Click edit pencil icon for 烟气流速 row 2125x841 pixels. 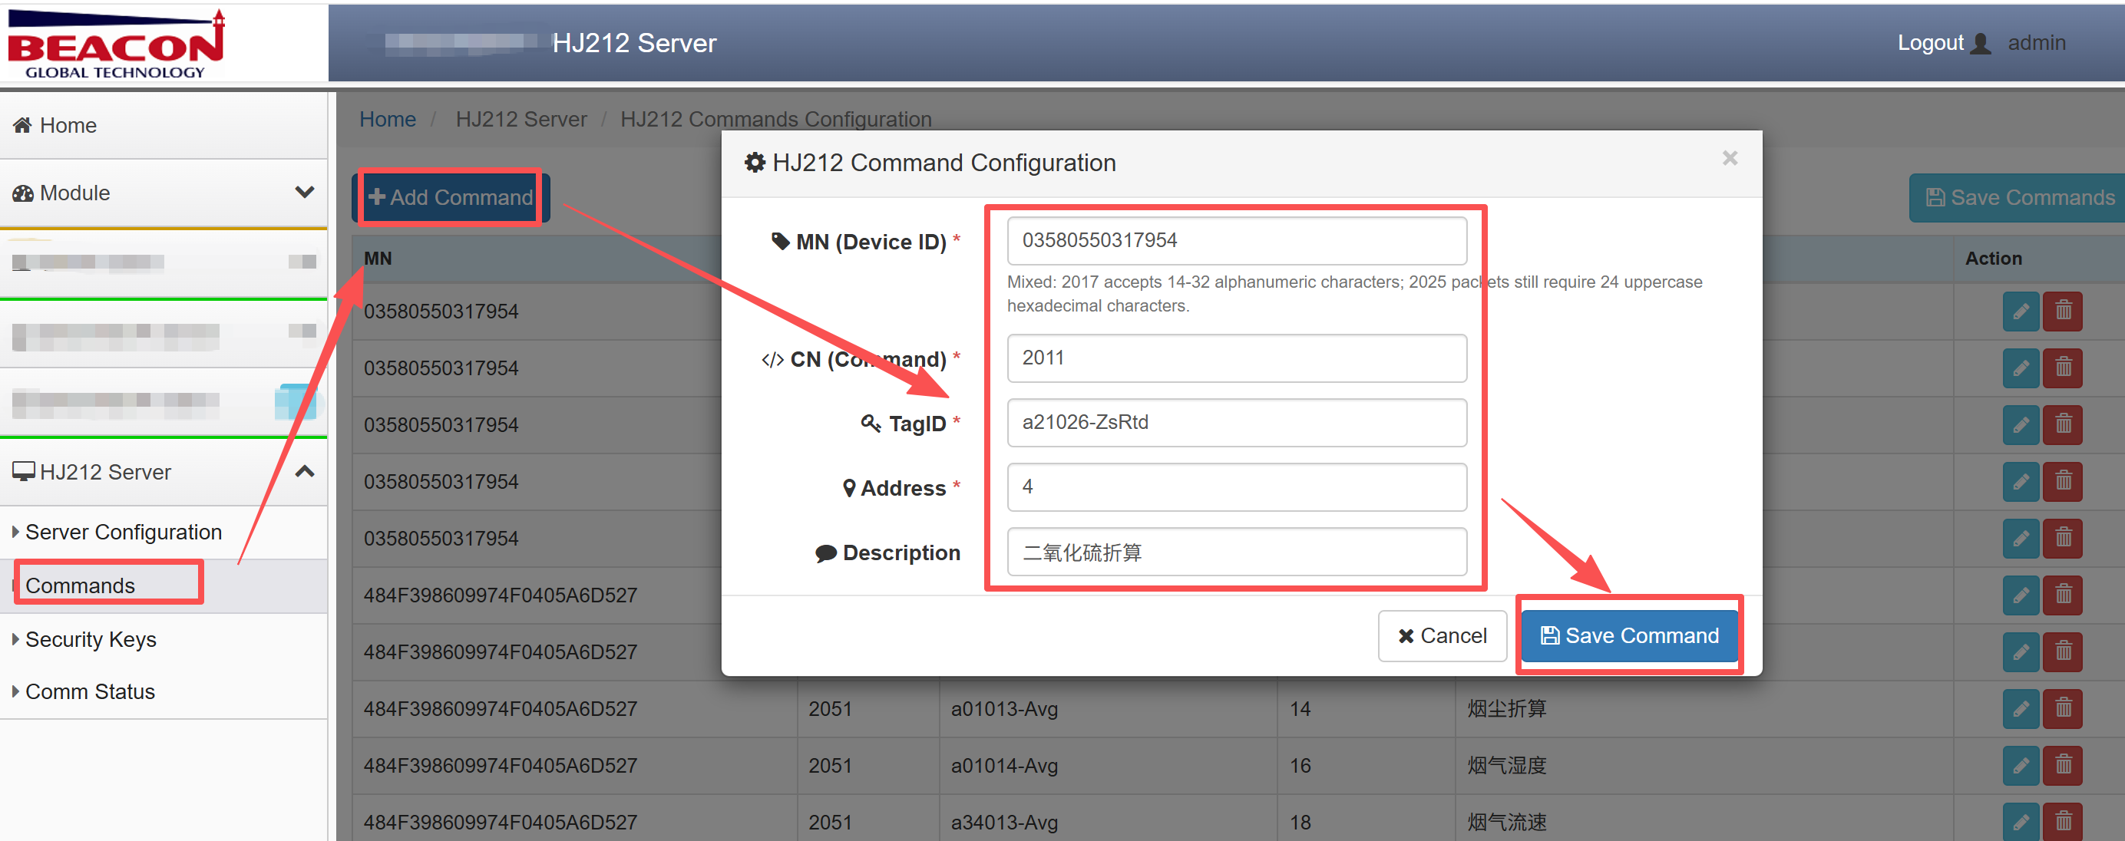[2021, 822]
